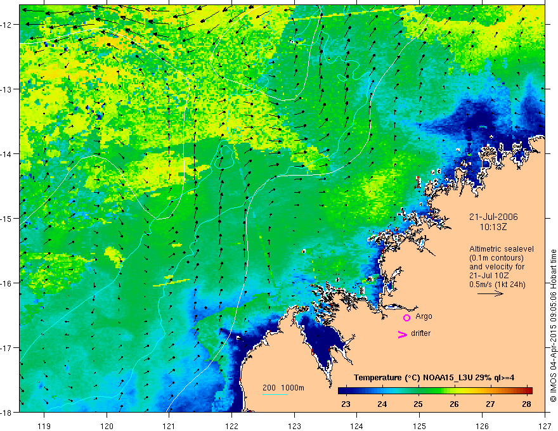Click the '200 1000m' depth legend text

coord(283,388)
